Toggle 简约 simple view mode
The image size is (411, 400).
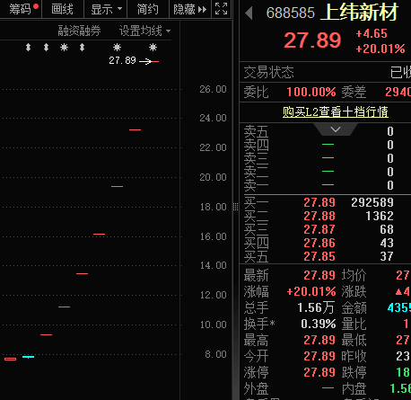pyautogui.click(x=148, y=9)
